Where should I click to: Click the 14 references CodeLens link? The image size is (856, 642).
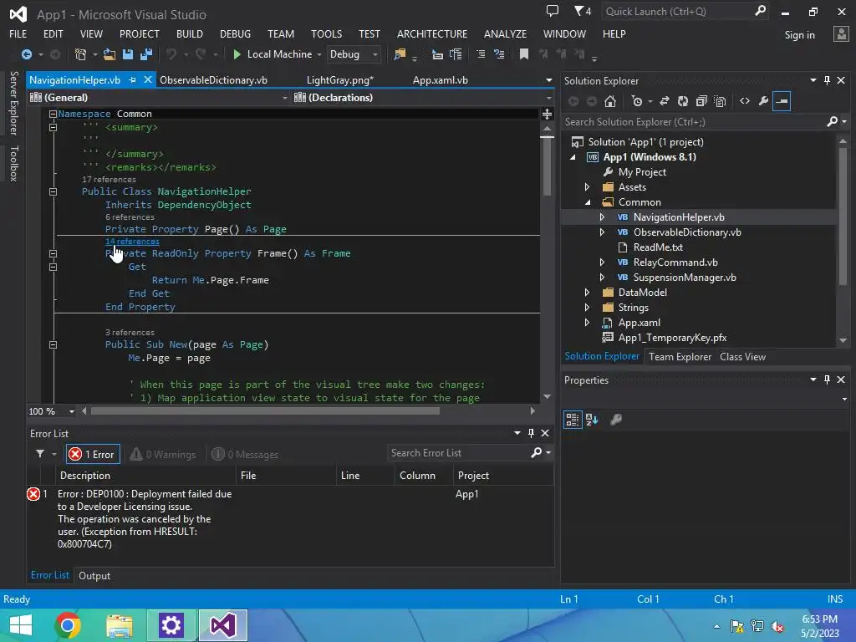(x=132, y=242)
